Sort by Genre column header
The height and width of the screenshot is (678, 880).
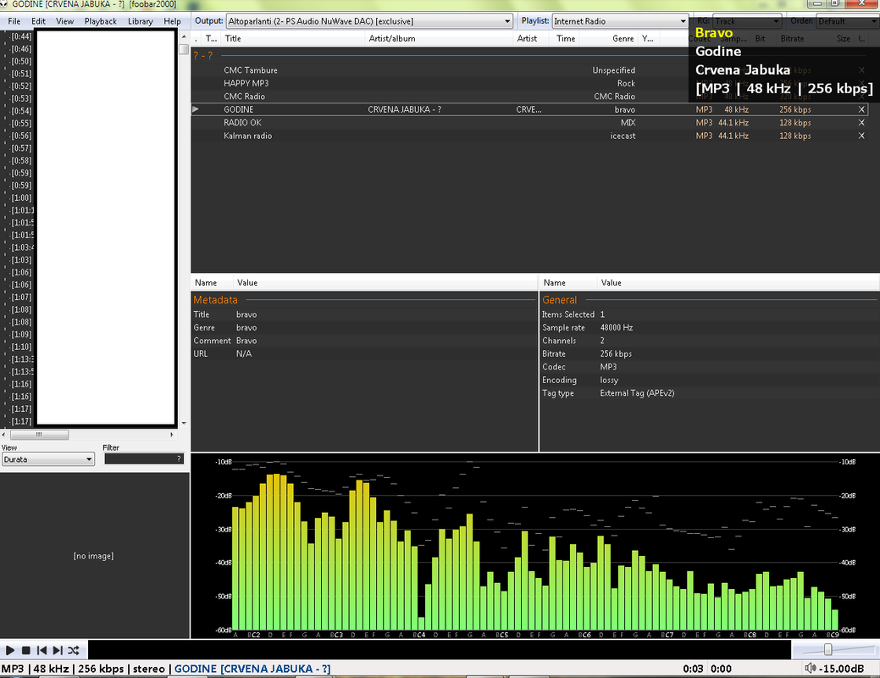pyautogui.click(x=623, y=39)
